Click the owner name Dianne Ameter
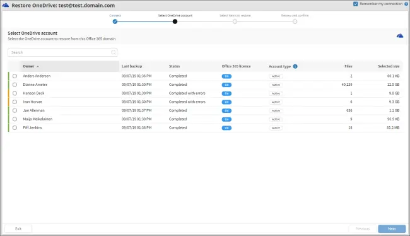 (35, 85)
